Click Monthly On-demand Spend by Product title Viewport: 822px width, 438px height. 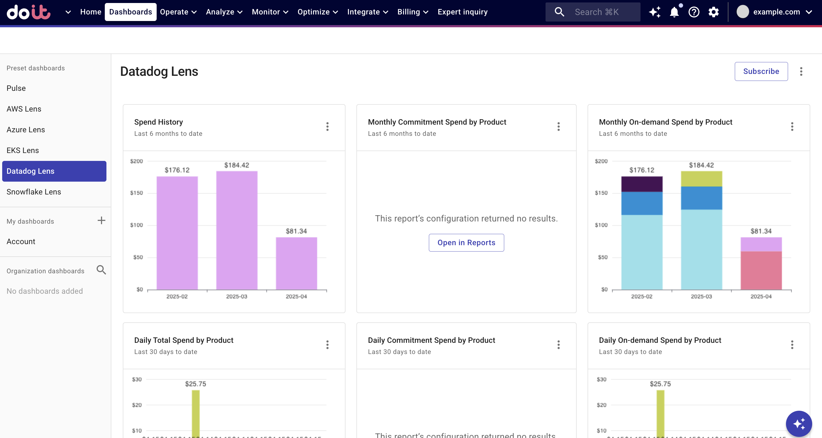pos(665,122)
